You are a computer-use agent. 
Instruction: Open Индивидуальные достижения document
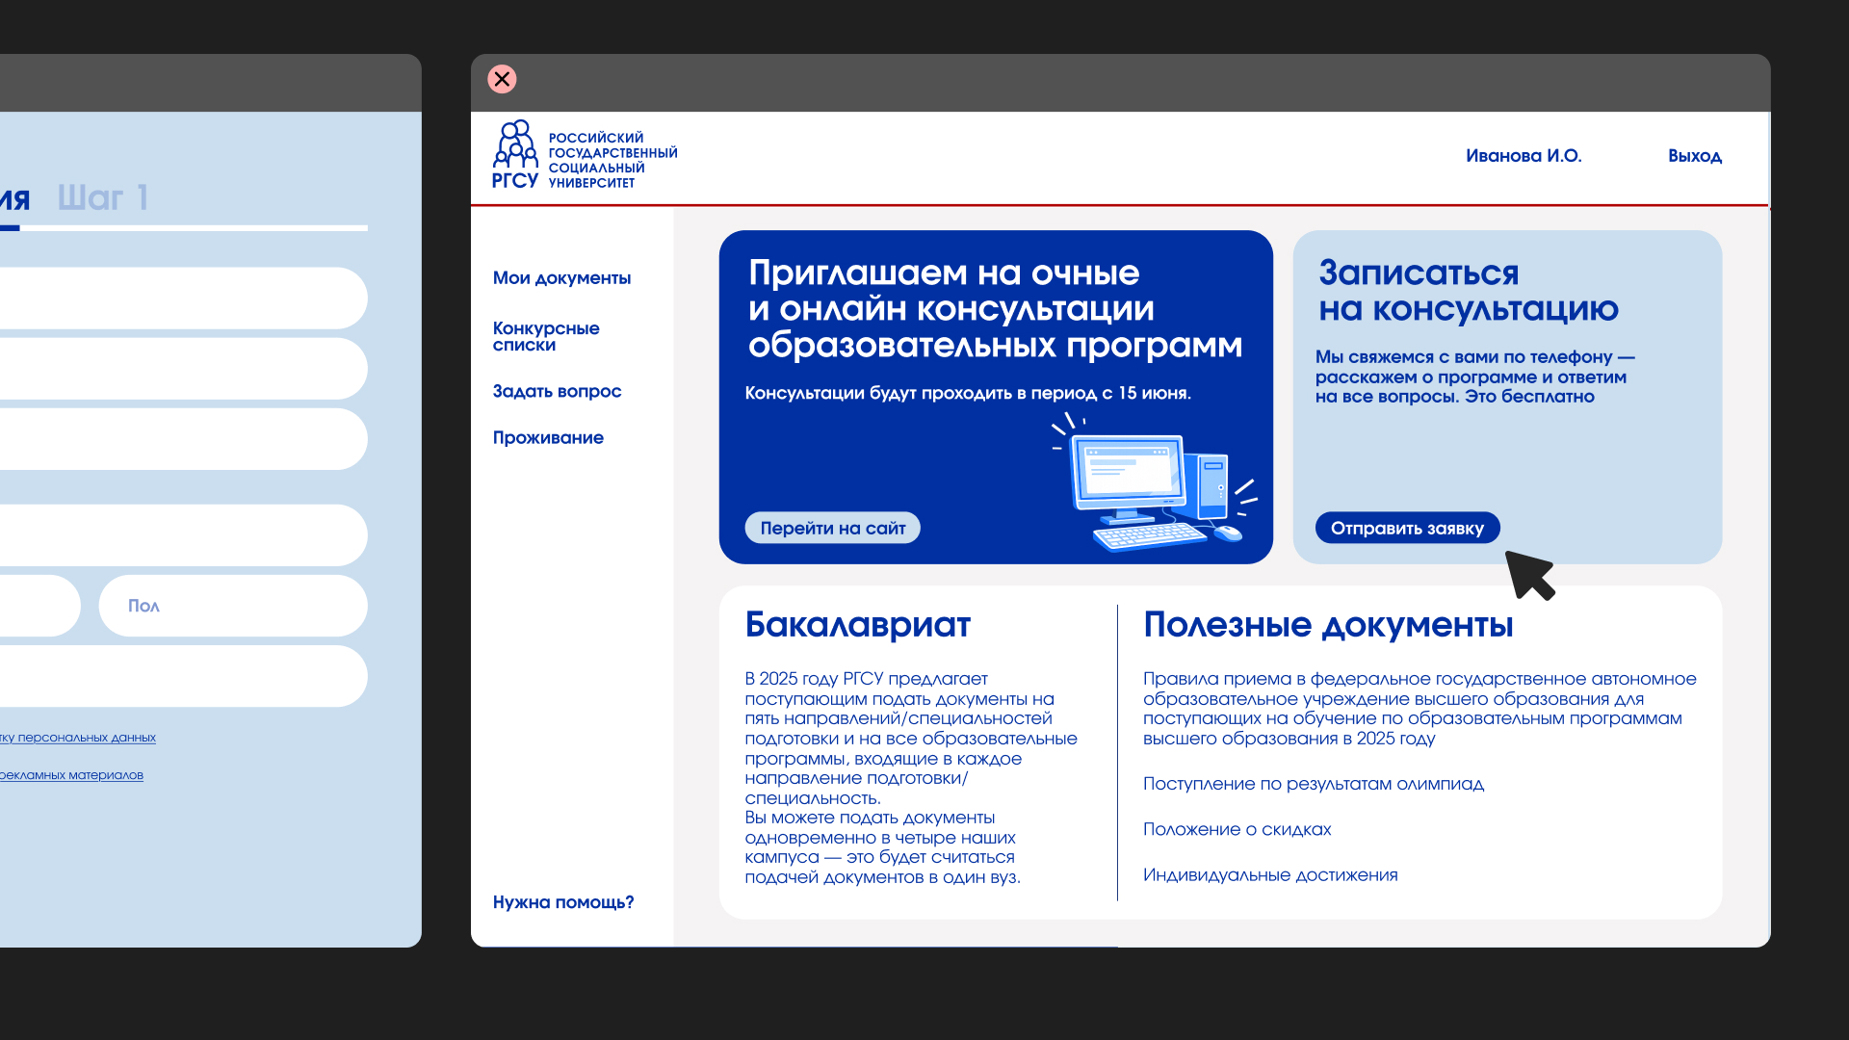click(1270, 874)
